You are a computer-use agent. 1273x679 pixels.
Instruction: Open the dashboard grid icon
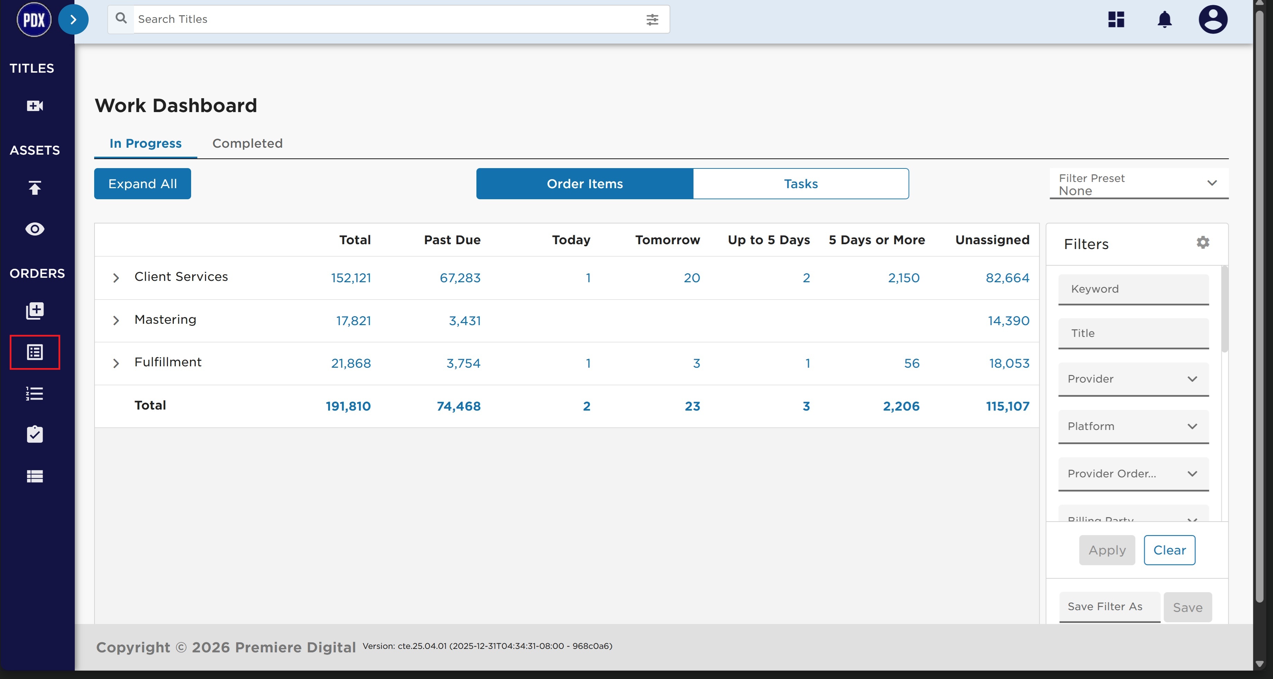pyautogui.click(x=1117, y=19)
